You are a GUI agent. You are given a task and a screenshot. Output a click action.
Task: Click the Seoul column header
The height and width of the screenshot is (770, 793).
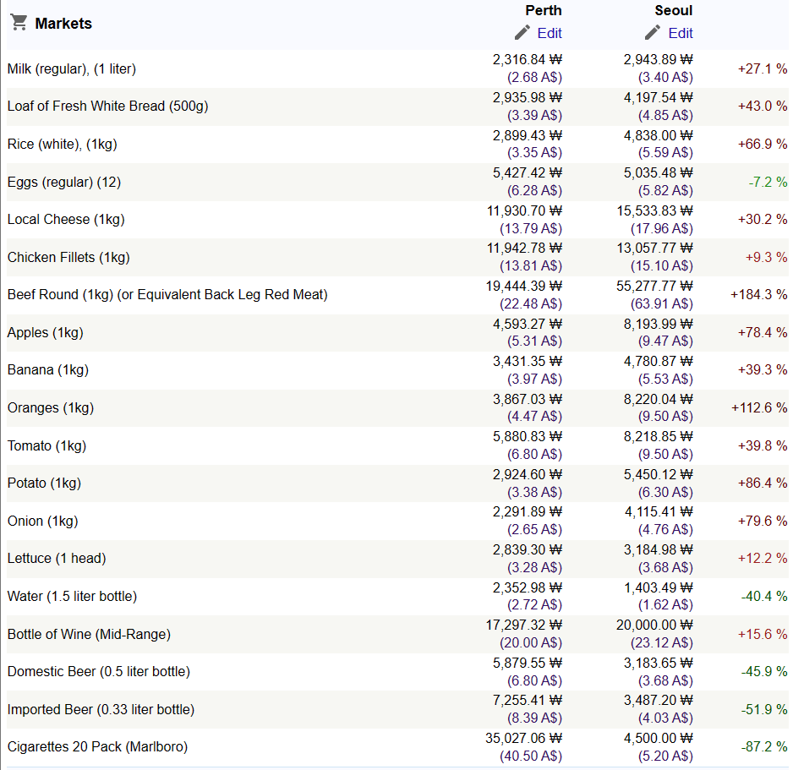point(674,11)
